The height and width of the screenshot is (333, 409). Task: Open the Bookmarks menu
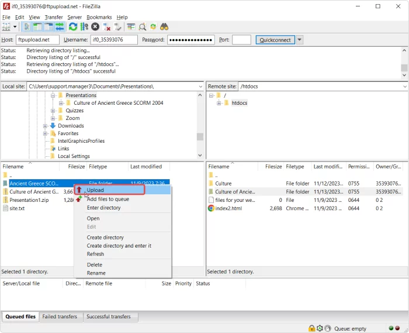tap(99, 17)
